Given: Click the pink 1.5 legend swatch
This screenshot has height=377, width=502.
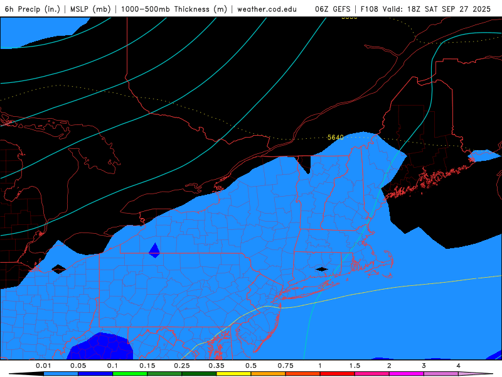Looking at the screenshot, I should pos(372,374).
